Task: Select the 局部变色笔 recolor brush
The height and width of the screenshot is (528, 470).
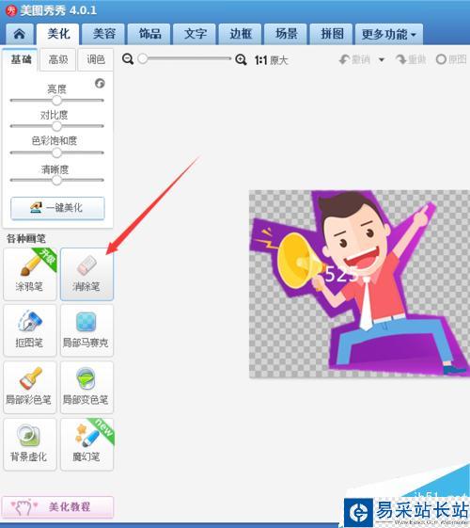Action: 86,388
